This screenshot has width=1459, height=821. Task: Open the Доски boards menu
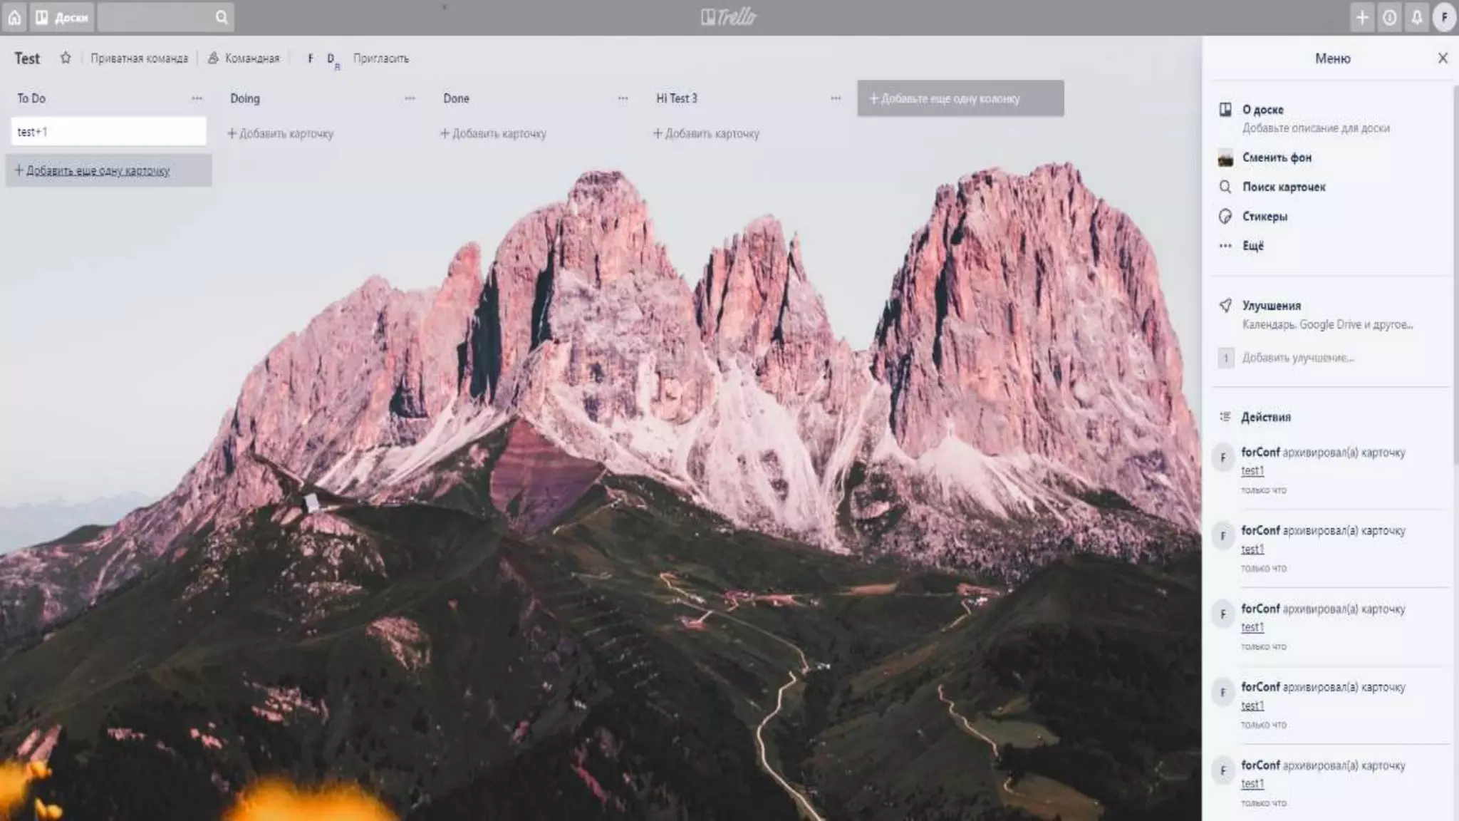(63, 17)
